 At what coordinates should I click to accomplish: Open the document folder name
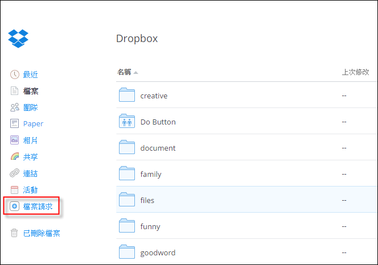click(x=158, y=148)
